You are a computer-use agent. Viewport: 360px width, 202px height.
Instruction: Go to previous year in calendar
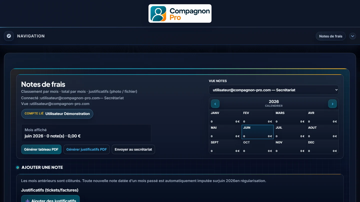[215, 104]
